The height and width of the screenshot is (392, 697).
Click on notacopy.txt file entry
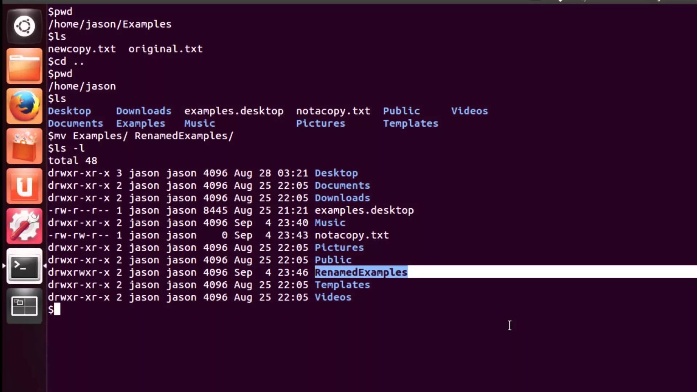point(352,235)
